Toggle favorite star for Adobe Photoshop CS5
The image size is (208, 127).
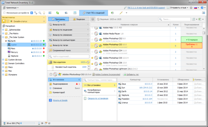click(x=92, y=58)
